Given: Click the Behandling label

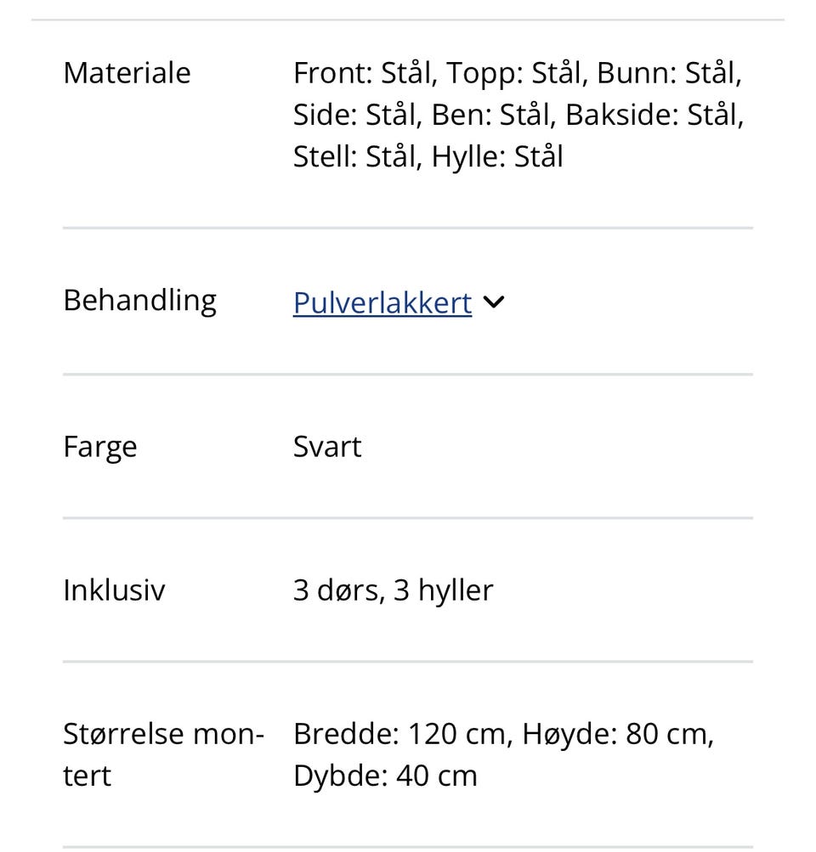Looking at the screenshot, I should coord(139,299).
